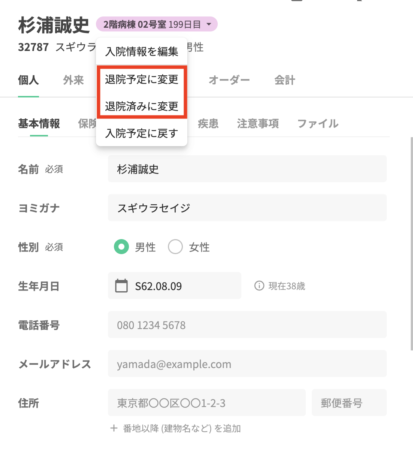Click the 郵便番号 input field
Viewport: 413px width, 452px height.
[x=349, y=403]
